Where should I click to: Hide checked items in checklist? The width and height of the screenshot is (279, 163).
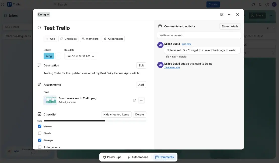pos(116,114)
